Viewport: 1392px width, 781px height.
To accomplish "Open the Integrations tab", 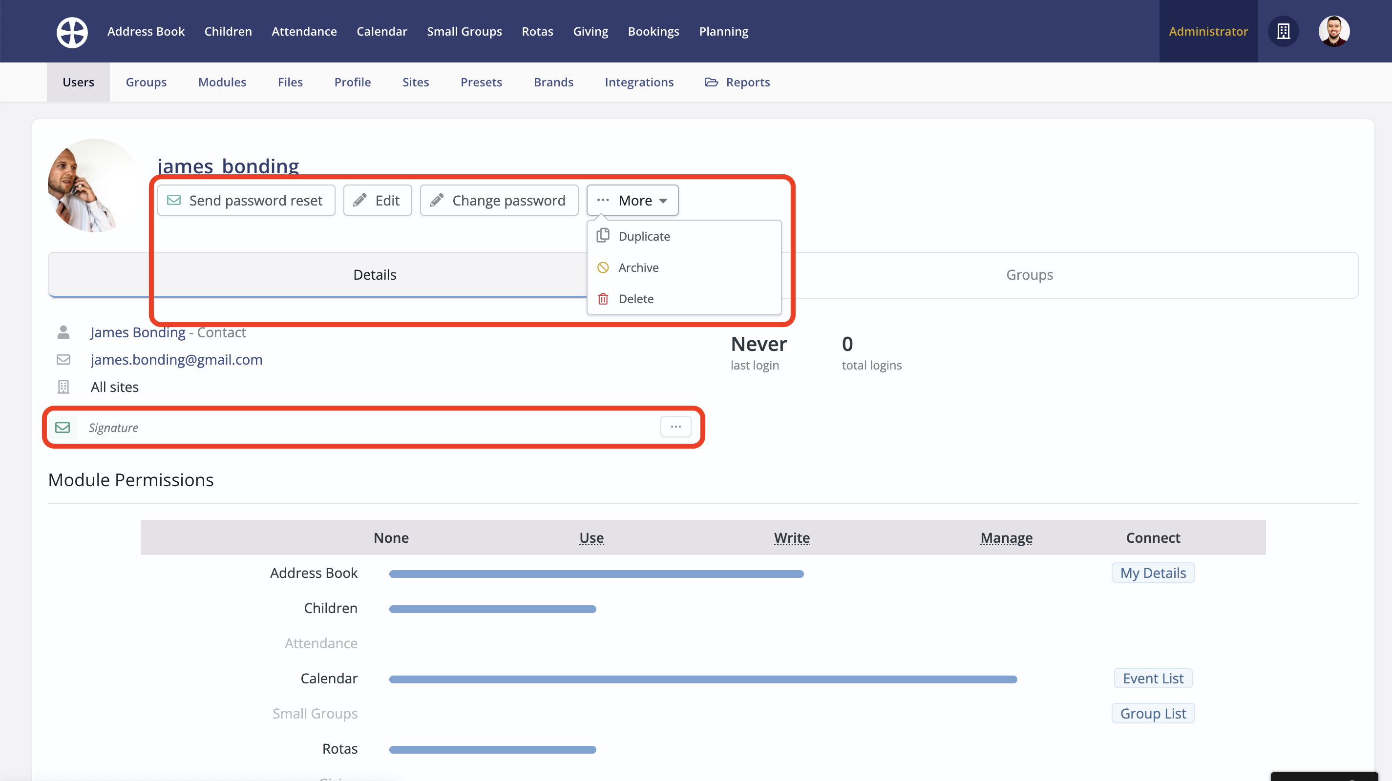I will pos(639,82).
